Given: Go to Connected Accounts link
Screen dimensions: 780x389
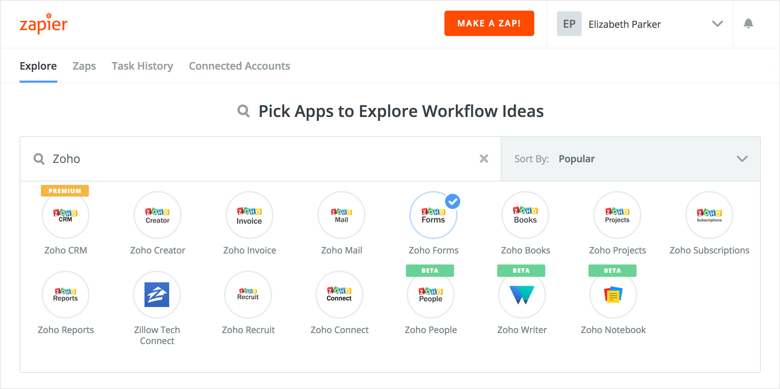Looking at the screenshot, I should coord(240,66).
